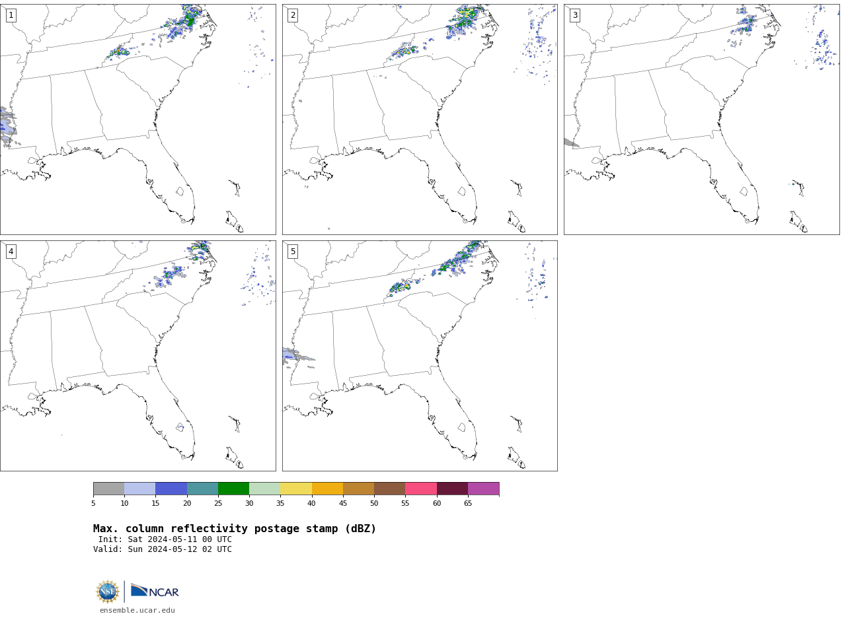Click the NSF logo icon

[108, 592]
